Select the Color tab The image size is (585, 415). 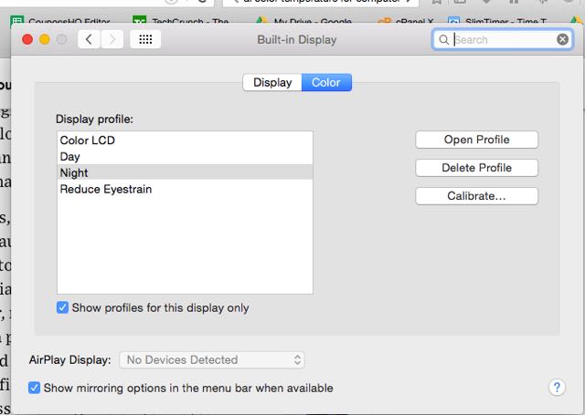[326, 82]
